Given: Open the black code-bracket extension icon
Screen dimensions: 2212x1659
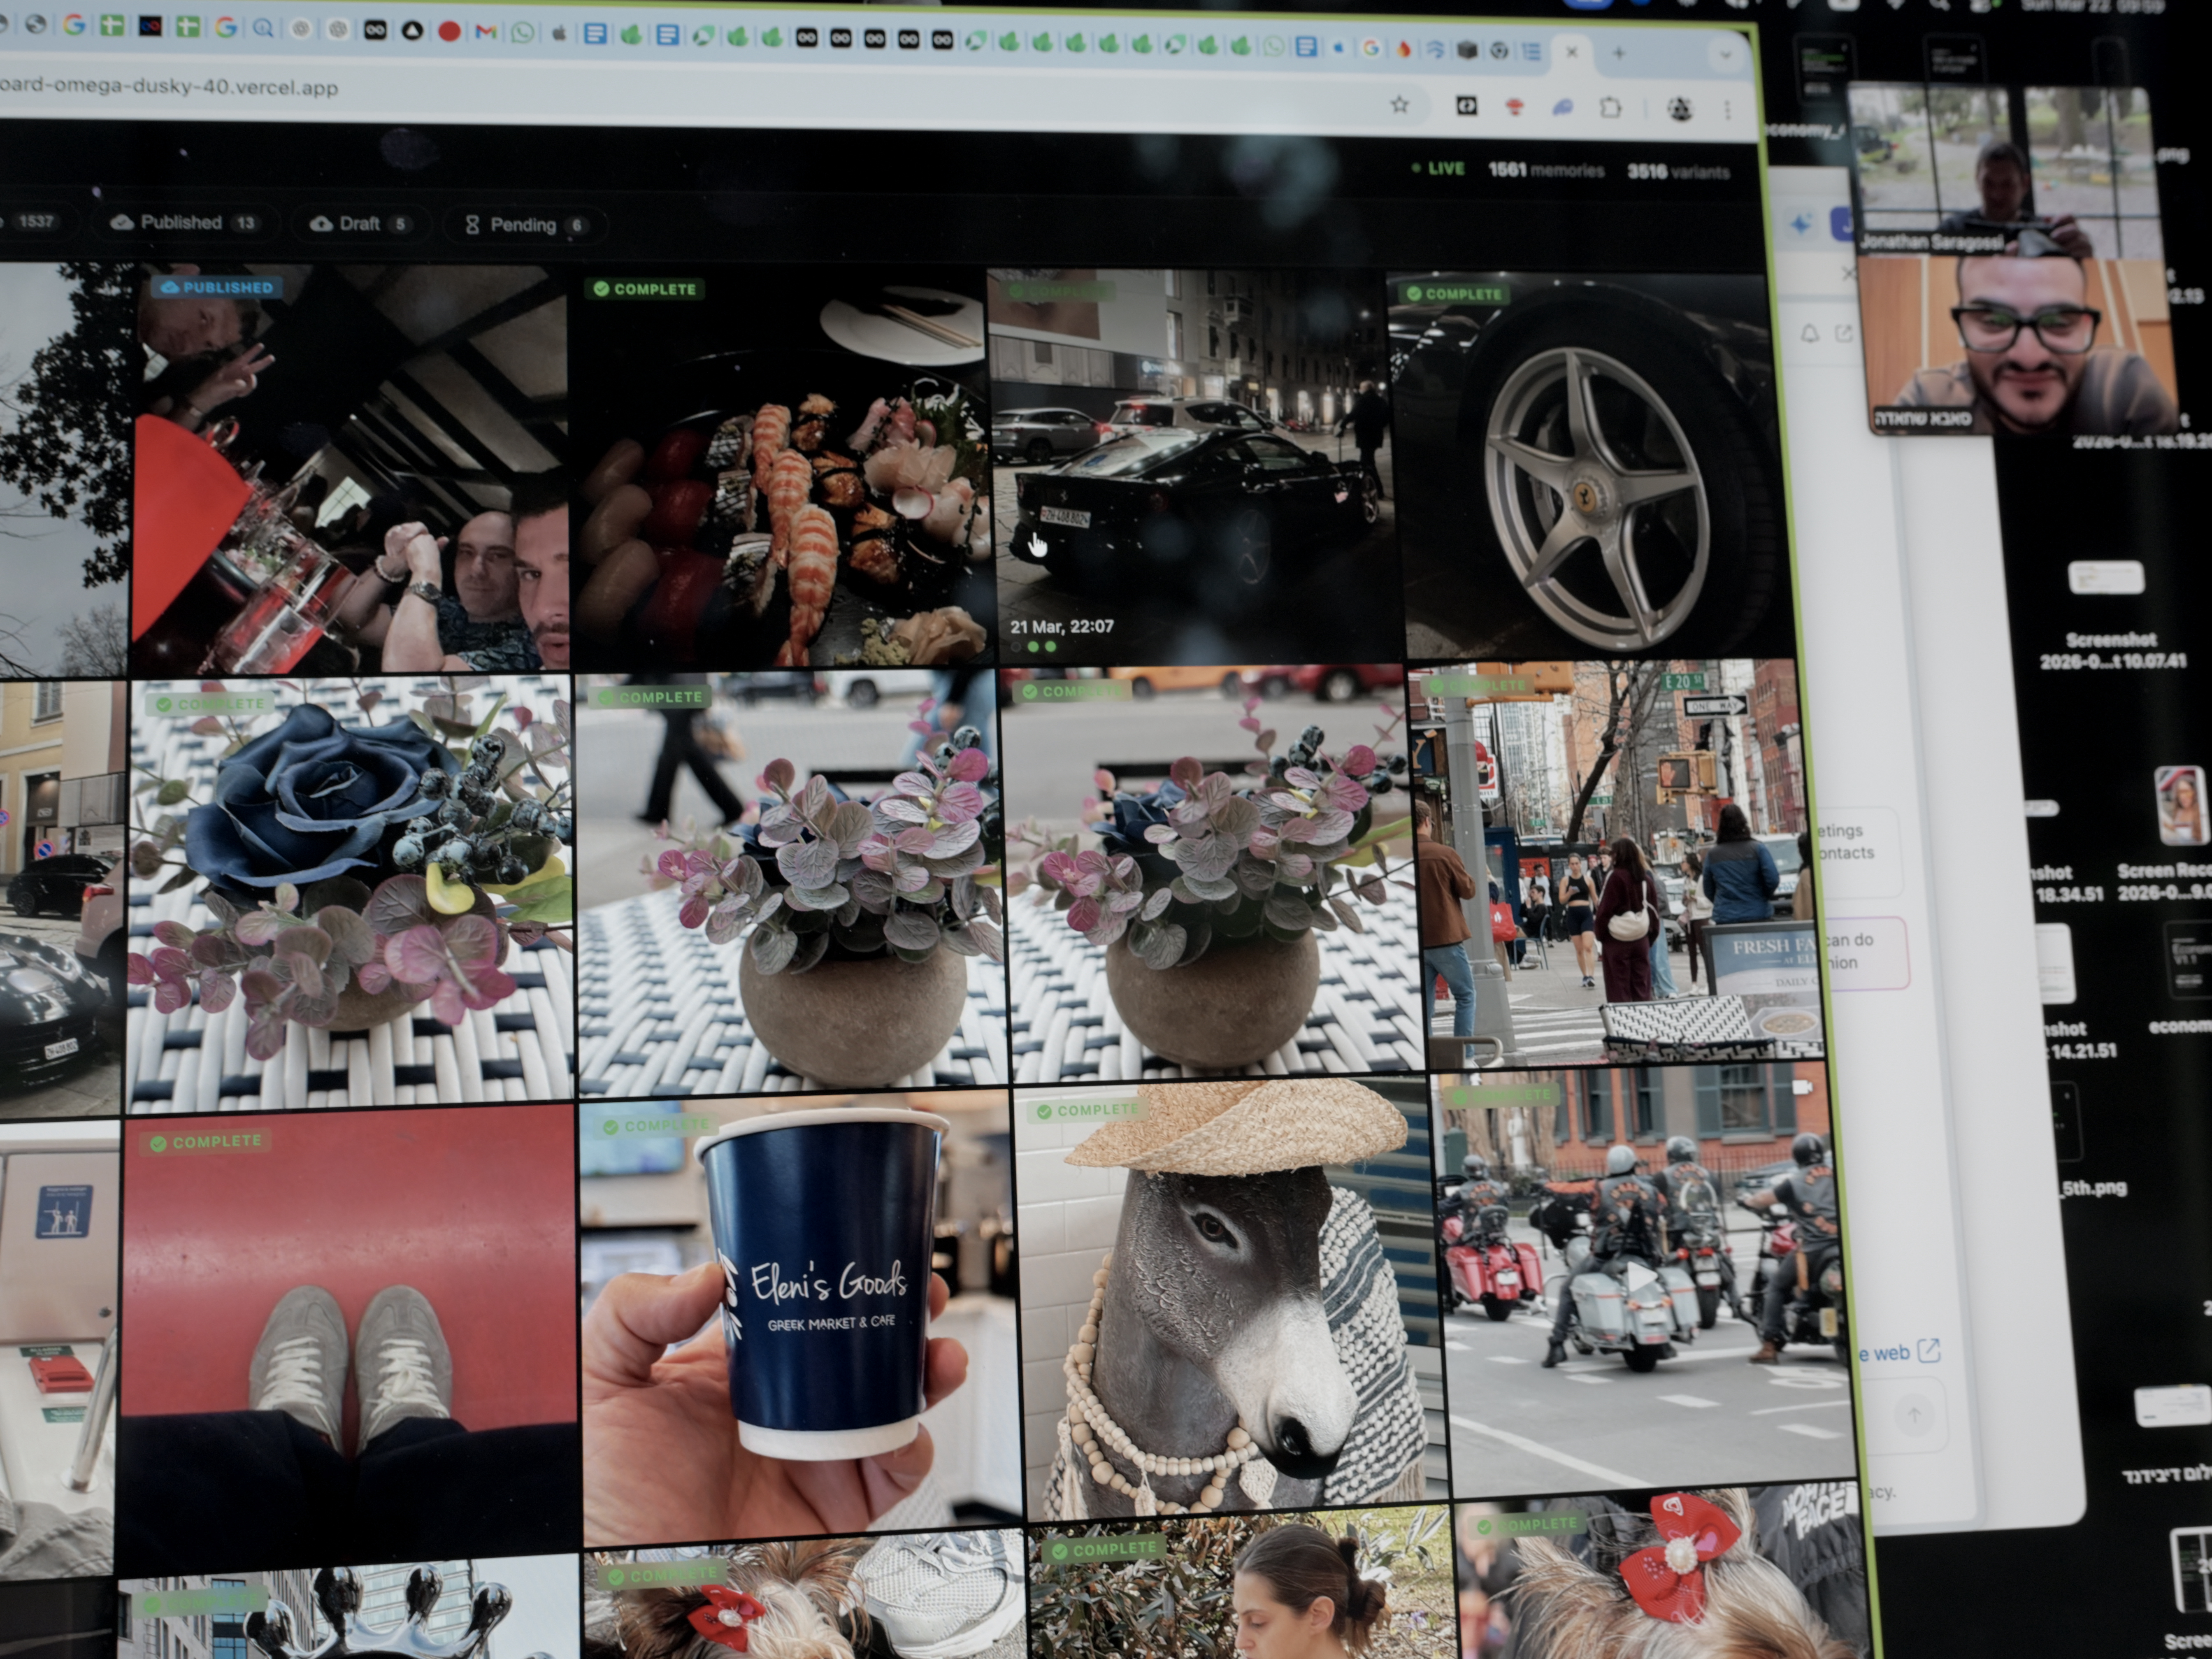Looking at the screenshot, I should pyautogui.click(x=1467, y=106).
